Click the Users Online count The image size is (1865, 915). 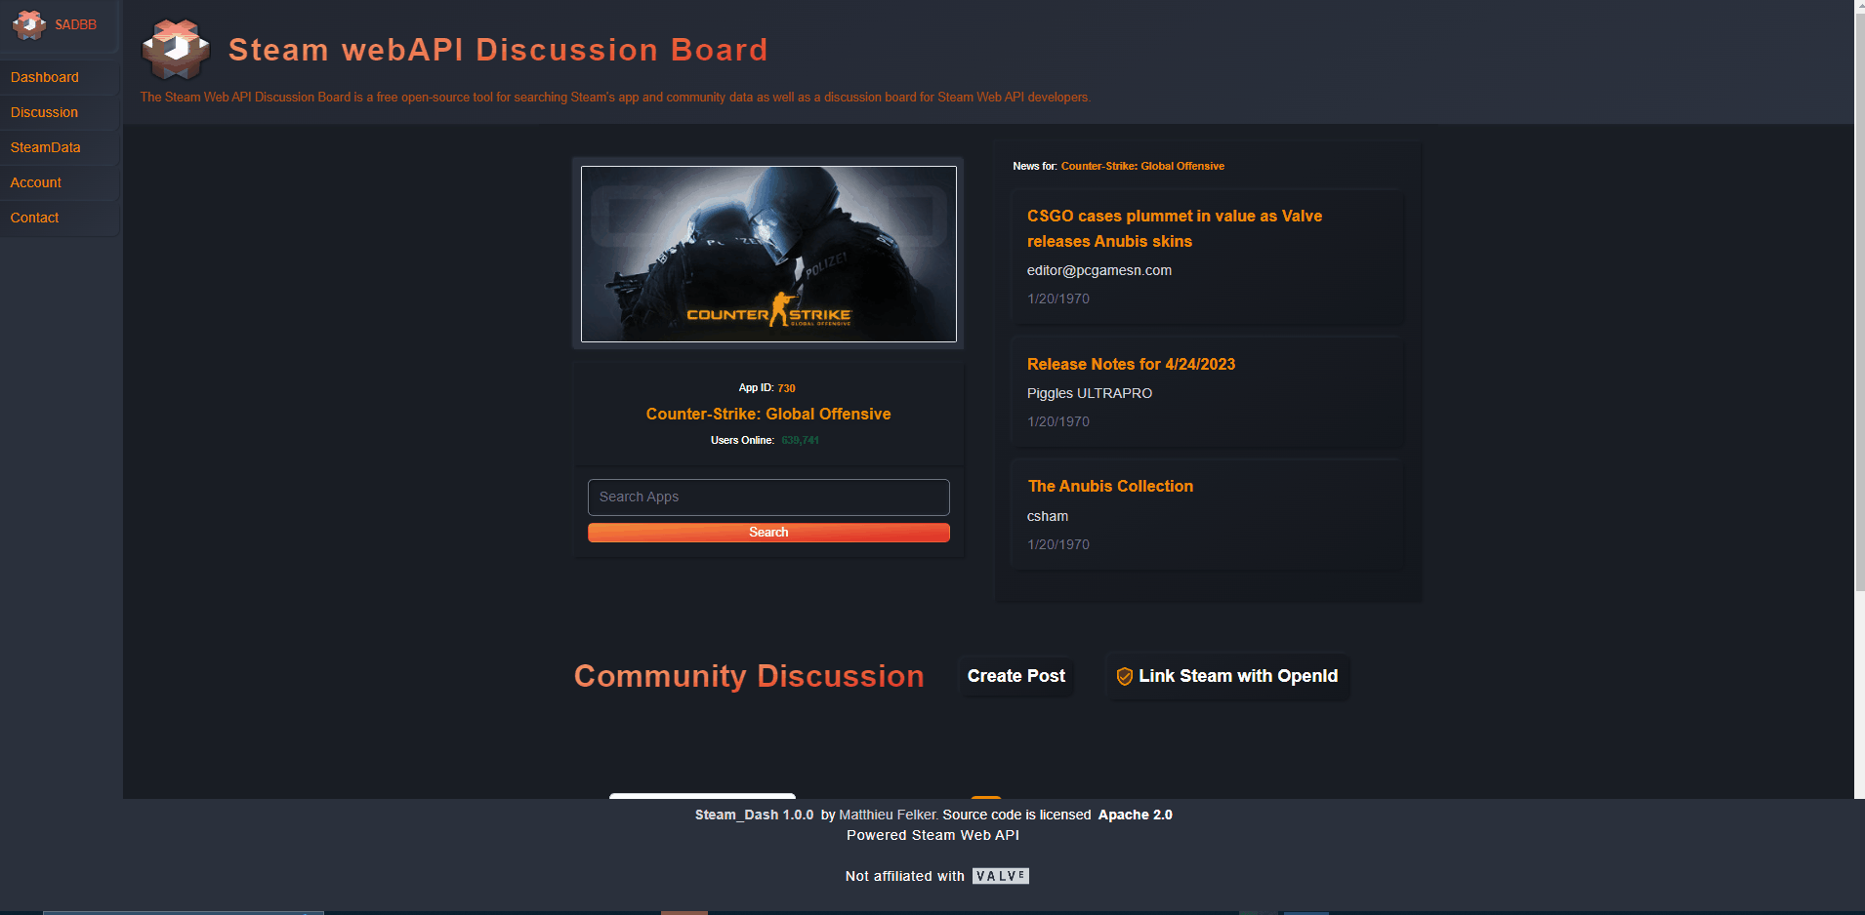(x=800, y=440)
